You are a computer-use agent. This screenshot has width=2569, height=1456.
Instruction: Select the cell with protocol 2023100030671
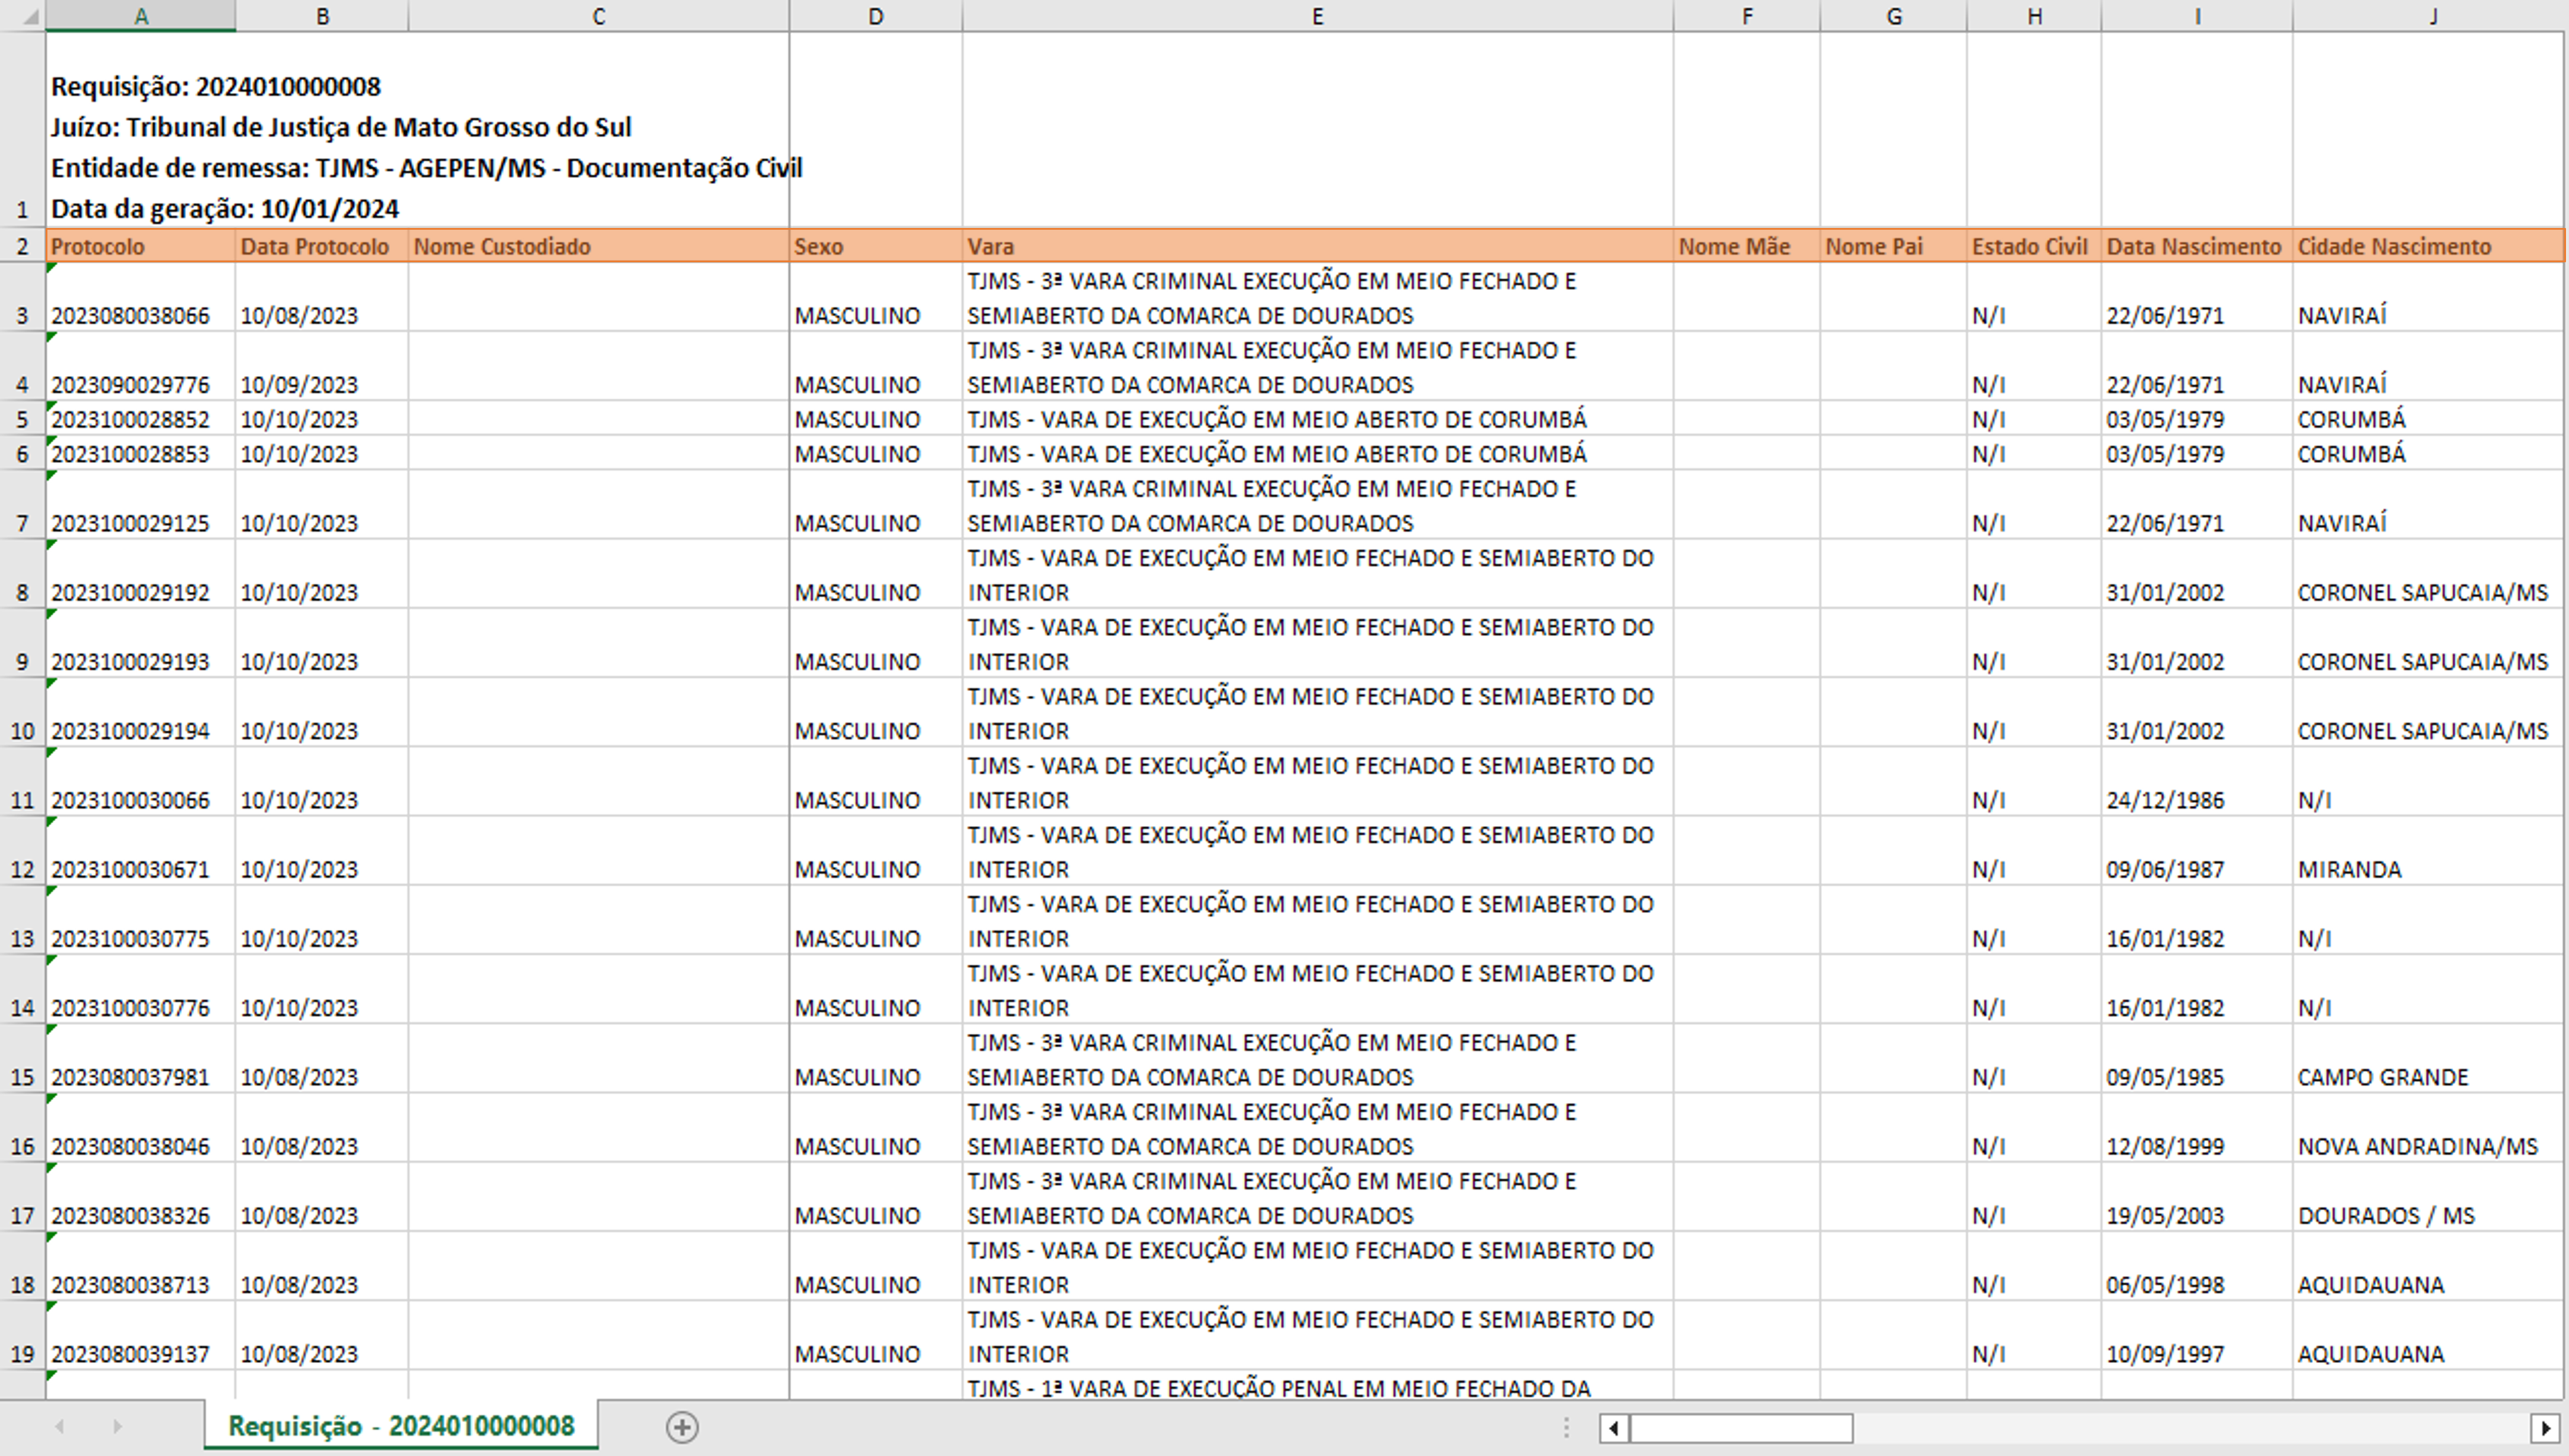(141, 851)
